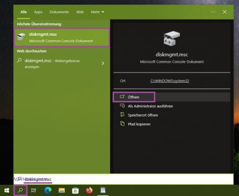Open the Dokumente search tab

pos(59,12)
